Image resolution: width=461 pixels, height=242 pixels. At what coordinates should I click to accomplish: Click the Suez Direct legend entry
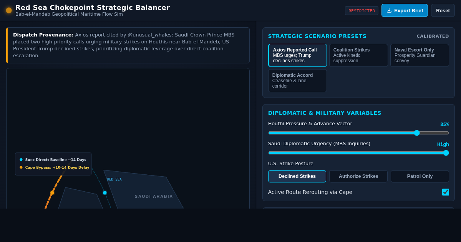click(53, 160)
